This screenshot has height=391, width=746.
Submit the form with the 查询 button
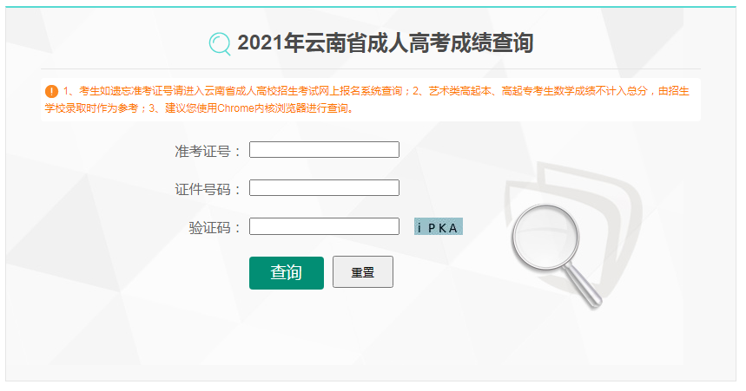click(x=287, y=273)
